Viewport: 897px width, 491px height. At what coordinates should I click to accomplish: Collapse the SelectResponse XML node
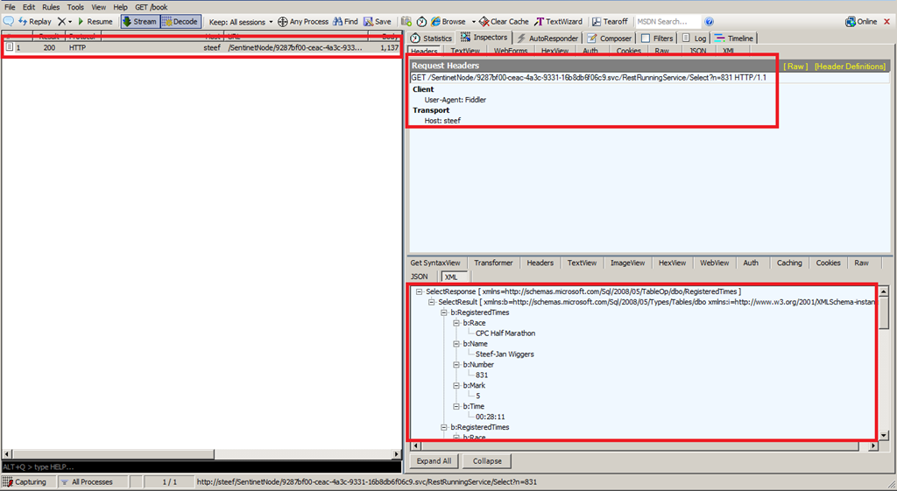[x=419, y=291]
